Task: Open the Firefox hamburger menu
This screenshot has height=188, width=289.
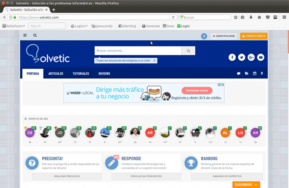Action: [284, 17]
